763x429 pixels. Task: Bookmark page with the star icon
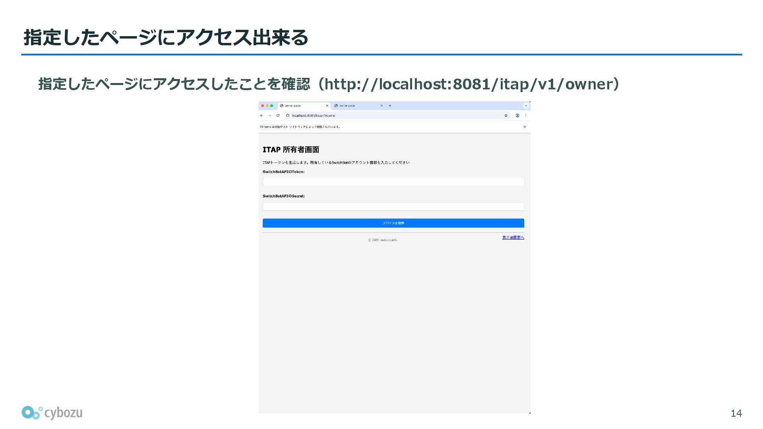pyautogui.click(x=506, y=116)
